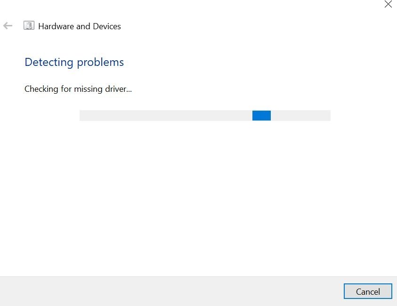Image resolution: width=397 pixels, height=306 pixels.
Task: Click the back arrow icon
Action: [x=8, y=25]
